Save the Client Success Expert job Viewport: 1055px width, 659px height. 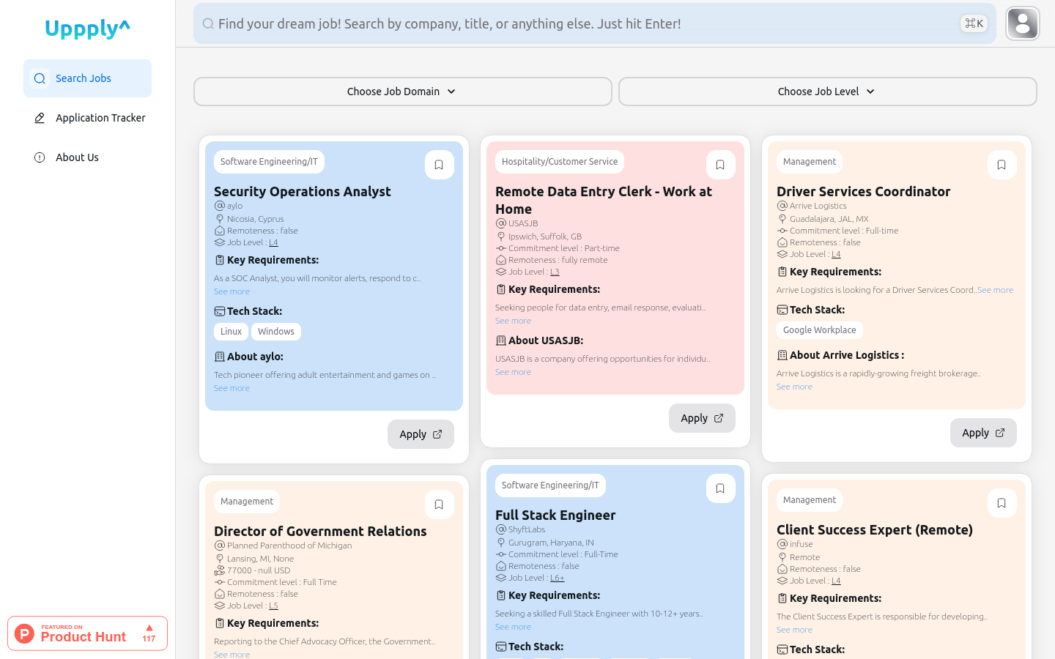pos(1002,503)
